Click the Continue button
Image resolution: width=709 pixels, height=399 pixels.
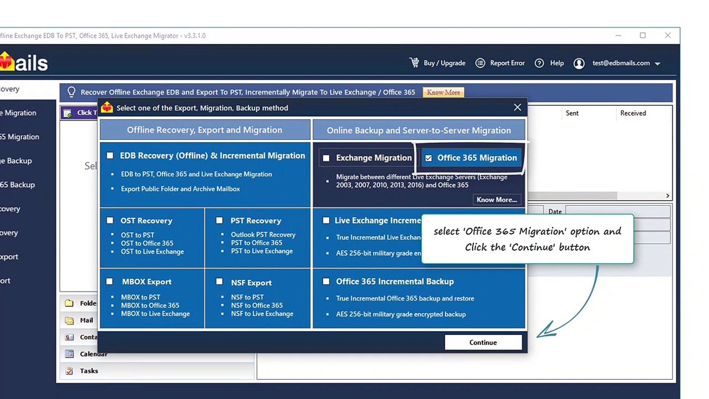(483, 342)
